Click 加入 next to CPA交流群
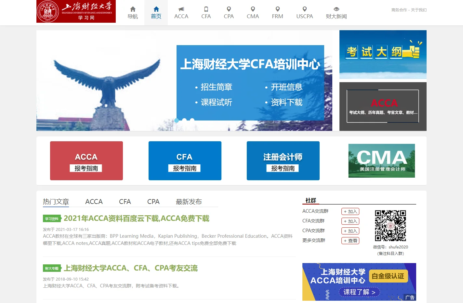Viewport: 463px width, 303px height. (x=350, y=231)
